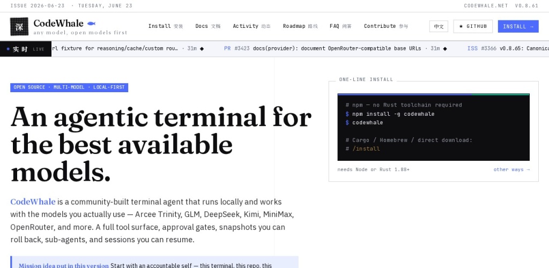
Task: Click the blue whale icon beside CodeWhale
Action: 91,24
